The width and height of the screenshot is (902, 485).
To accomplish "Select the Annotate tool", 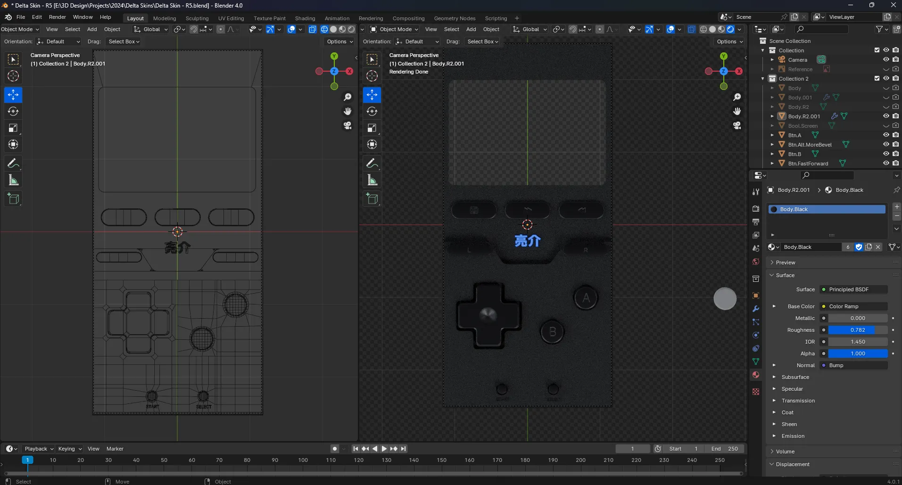I will (13, 163).
